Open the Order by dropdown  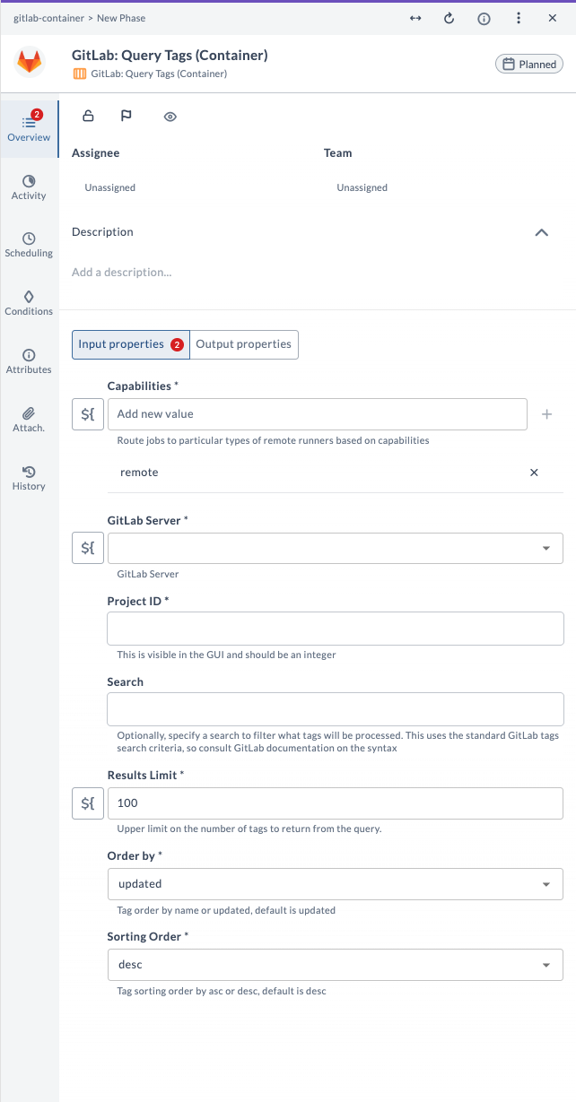(336, 884)
